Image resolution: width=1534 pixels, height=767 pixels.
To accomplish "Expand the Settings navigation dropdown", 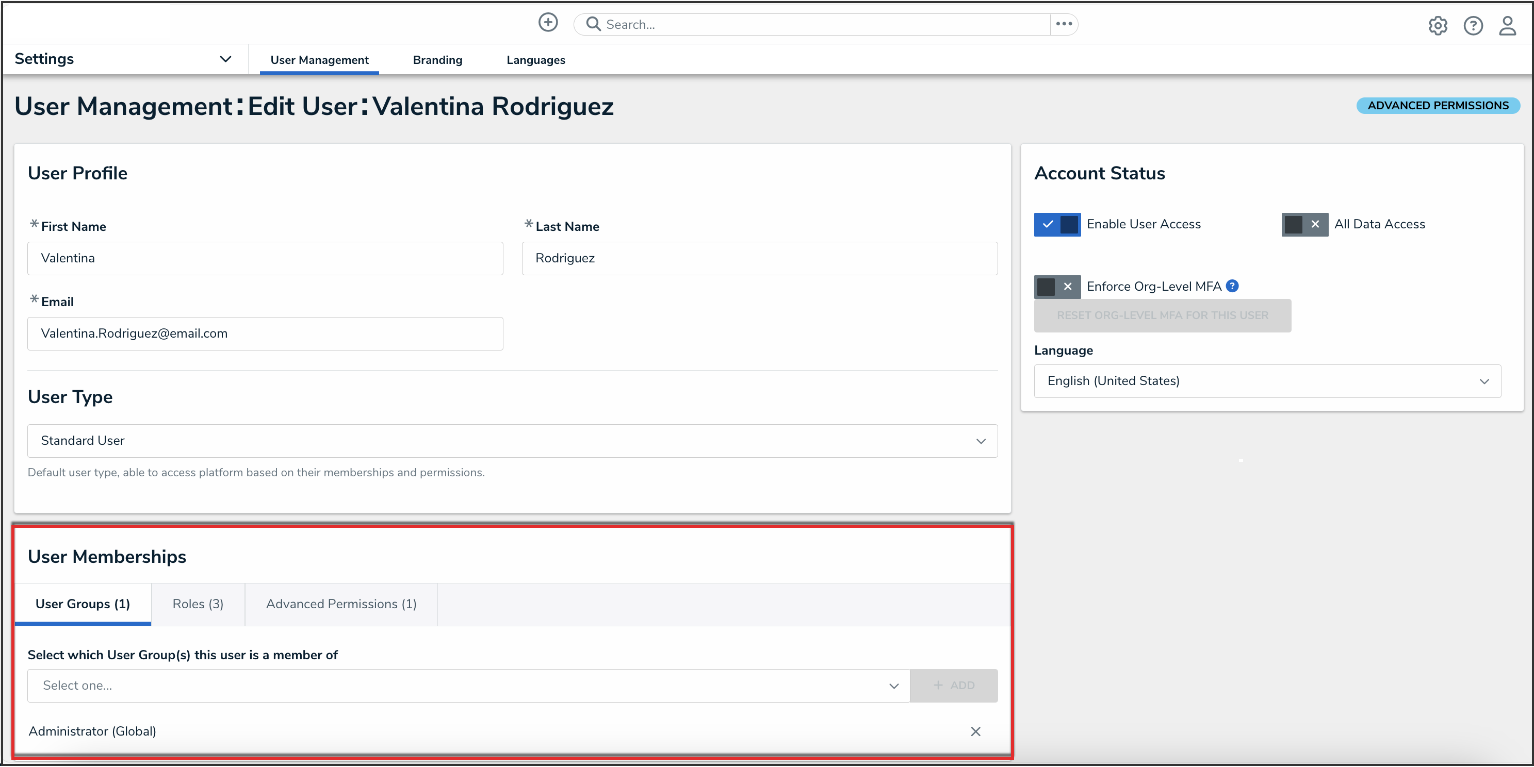I will 225,59.
